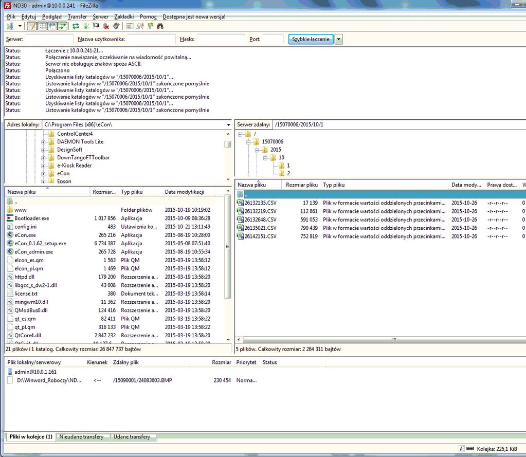526x457 pixels.
Task: Open the Transfer menu
Action: [x=77, y=16]
